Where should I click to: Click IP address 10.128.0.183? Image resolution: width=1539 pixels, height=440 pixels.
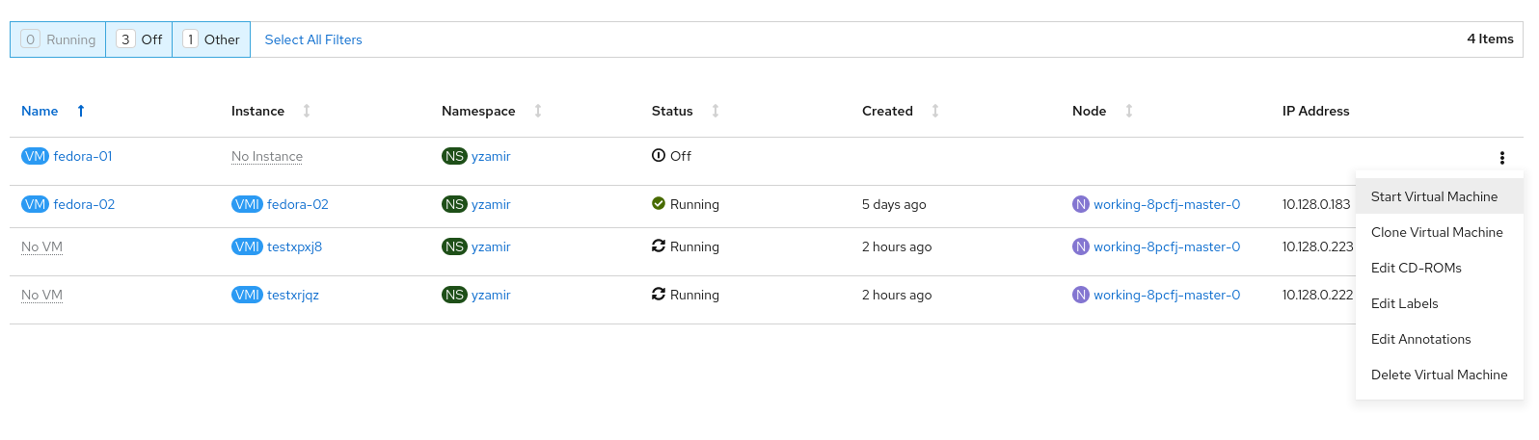coord(1316,204)
